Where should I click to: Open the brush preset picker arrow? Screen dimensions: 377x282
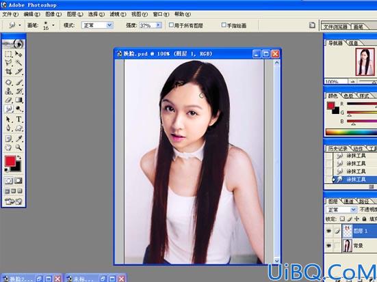point(53,25)
